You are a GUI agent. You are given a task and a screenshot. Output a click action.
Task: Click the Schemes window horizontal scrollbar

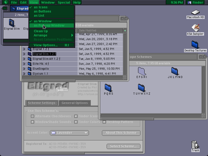pyautogui.click(x=151, y=115)
